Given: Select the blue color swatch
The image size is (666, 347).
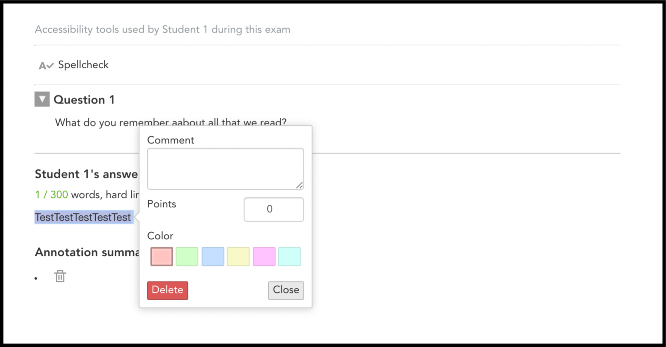Looking at the screenshot, I should click(213, 257).
